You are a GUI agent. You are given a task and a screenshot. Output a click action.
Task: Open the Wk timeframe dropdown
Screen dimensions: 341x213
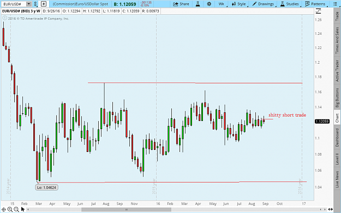pos(222,4)
